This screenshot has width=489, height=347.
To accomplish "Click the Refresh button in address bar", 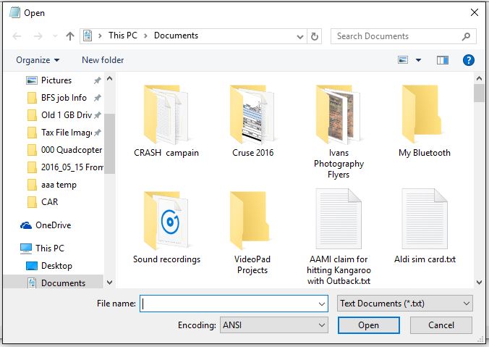I will [315, 35].
